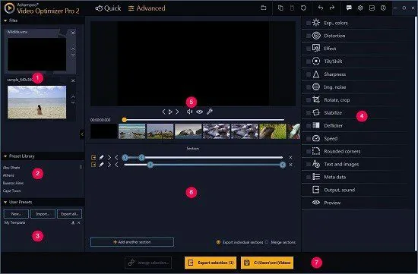Toggle preview with eye icon under video
418x274 pixels.
pos(199,112)
